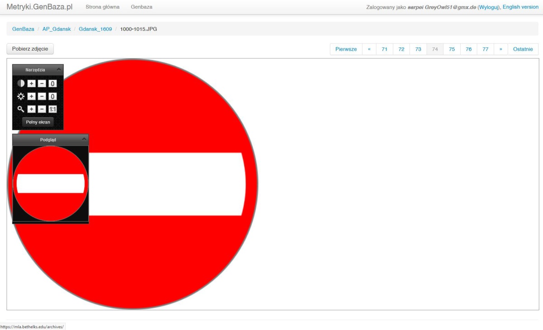Navigate to Gdansk_1609 breadcrumb
Image resolution: width=543 pixels, height=330 pixels.
coord(95,29)
